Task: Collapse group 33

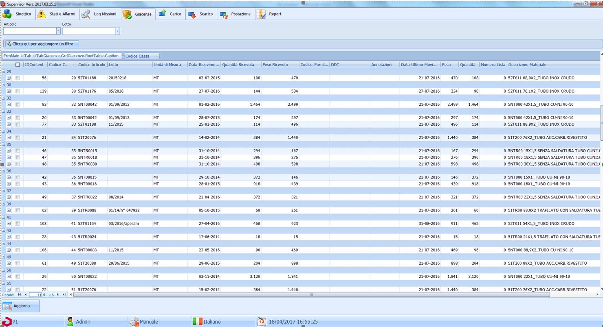Action: (x=4, y=111)
